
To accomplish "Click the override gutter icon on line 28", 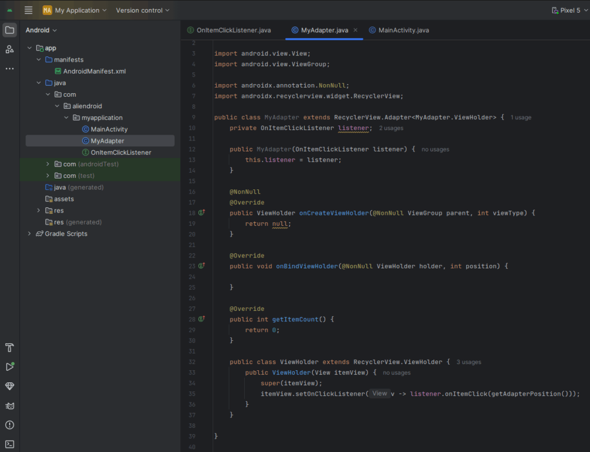I will (x=202, y=319).
